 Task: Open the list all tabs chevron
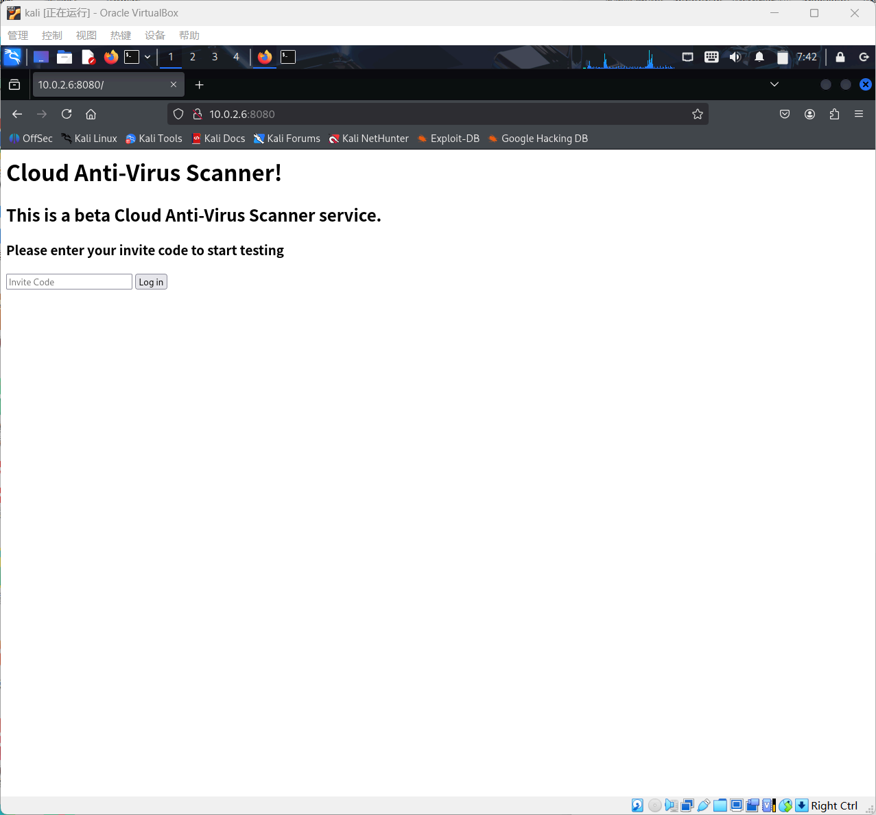coord(774,84)
